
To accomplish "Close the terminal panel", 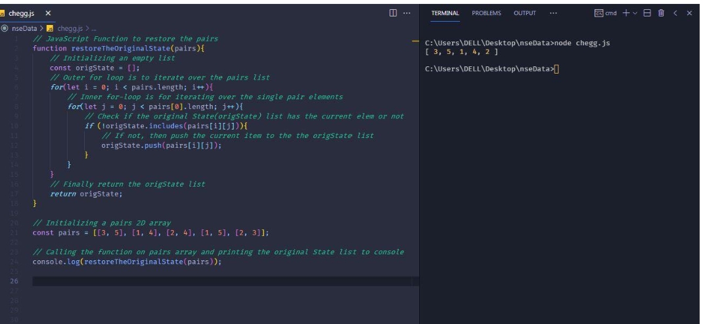I will pyautogui.click(x=689, y=13).
